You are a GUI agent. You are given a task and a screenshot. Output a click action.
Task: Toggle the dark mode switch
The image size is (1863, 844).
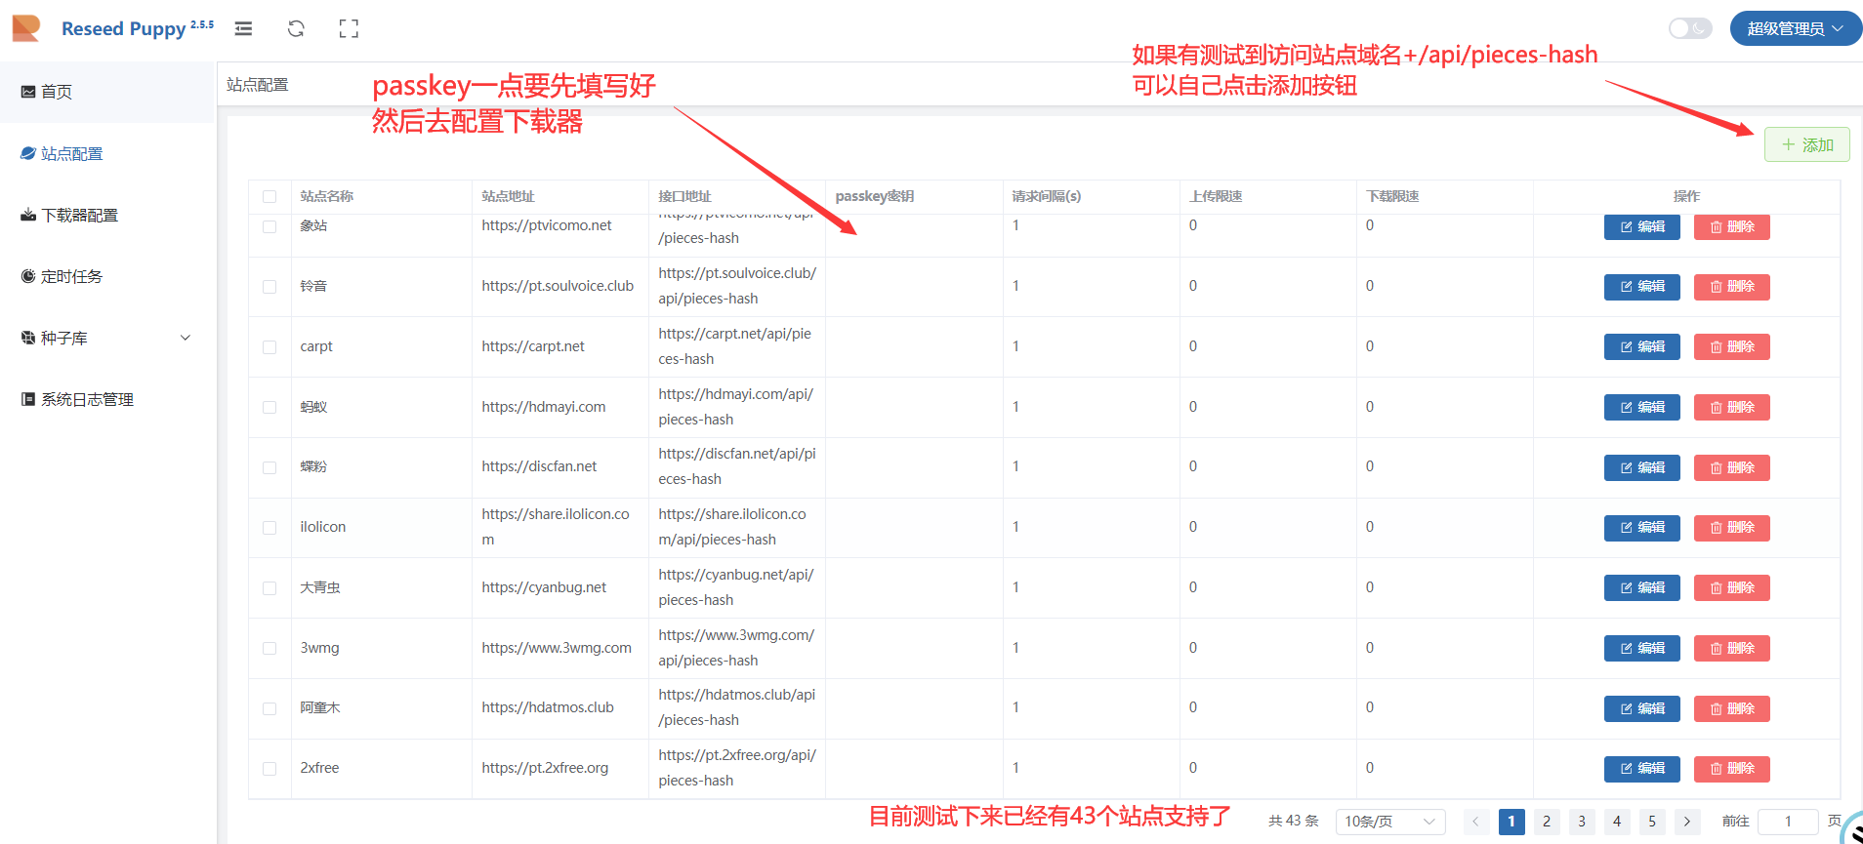pyautogui.click(x=1689, y=28)
